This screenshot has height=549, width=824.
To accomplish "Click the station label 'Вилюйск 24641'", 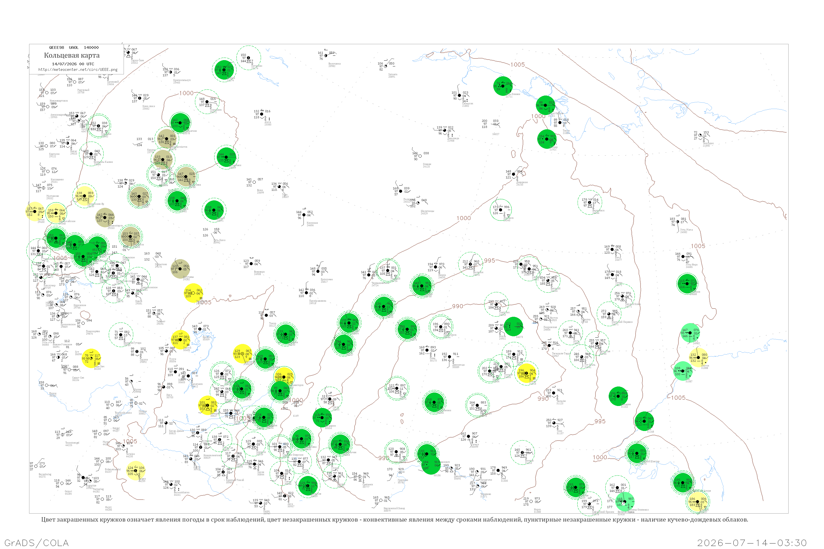I will coord(478,273).
